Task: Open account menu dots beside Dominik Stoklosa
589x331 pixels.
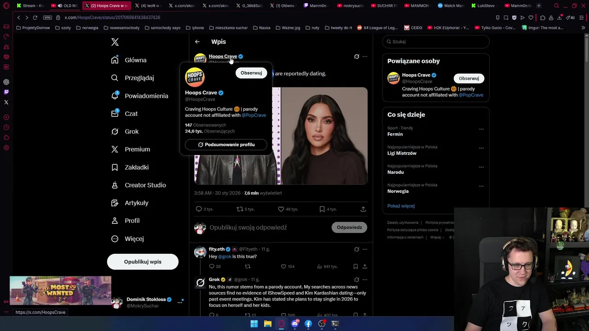Action: coord(180,302)
